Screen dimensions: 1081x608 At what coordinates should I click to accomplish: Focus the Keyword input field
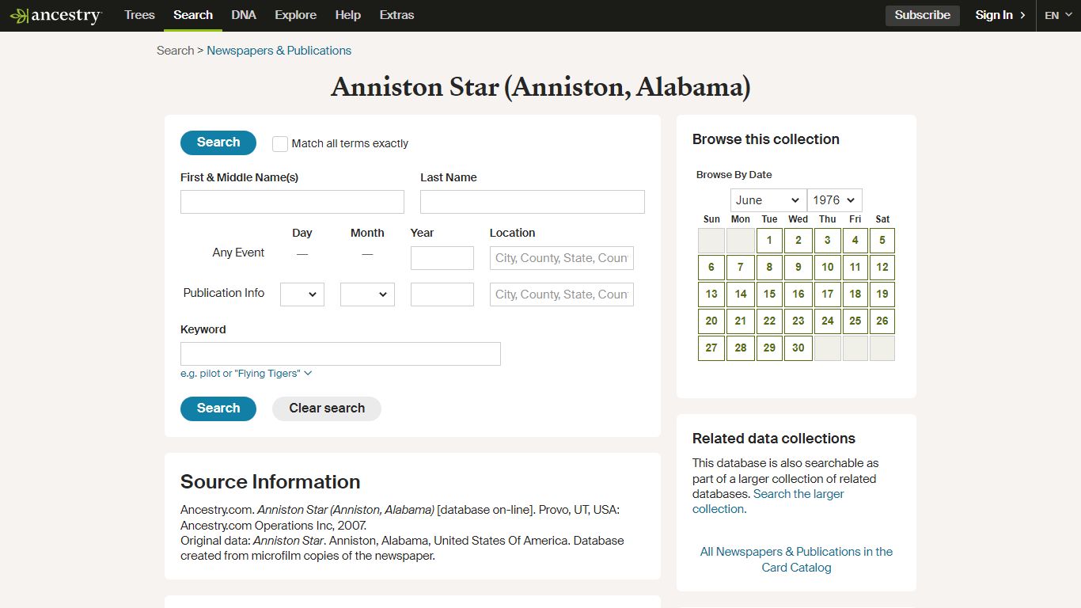[340, 354]
